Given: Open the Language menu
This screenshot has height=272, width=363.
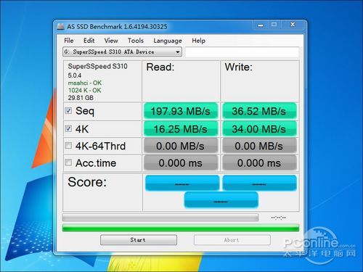Looking at the screenshot, I should pos(168,41).
